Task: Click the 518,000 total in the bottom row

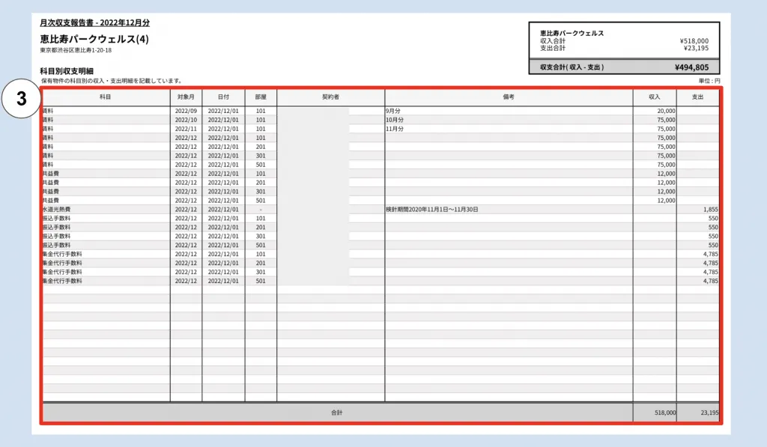Action: pos(665,413)
